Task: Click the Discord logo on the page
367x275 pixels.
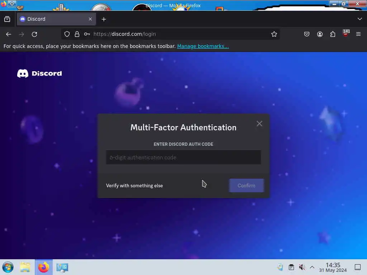Action: pyautogui.click(x=39, y=73)
